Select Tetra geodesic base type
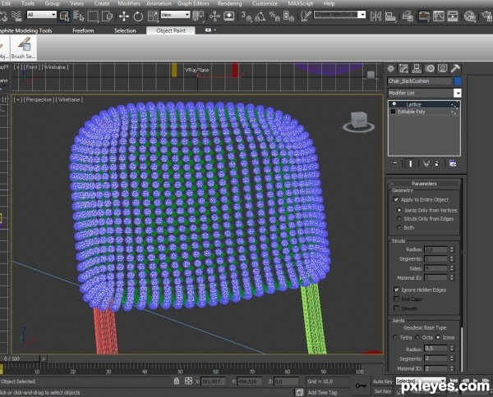493x397 pixels. 395,337
